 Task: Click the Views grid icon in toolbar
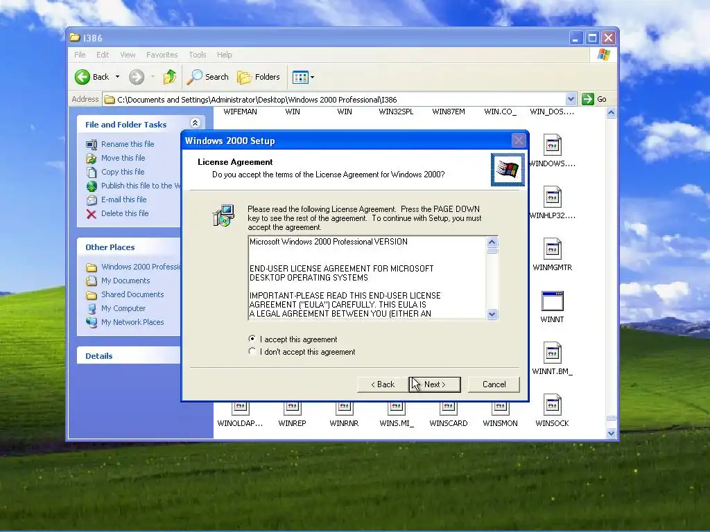pos(300,78)
